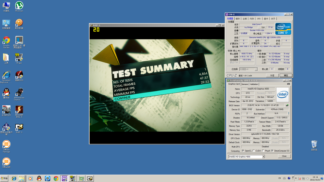Launch the Adrenaline Crysis benchmark shortcut
This screenshot has height=182, width=324.
click(19, 94)
